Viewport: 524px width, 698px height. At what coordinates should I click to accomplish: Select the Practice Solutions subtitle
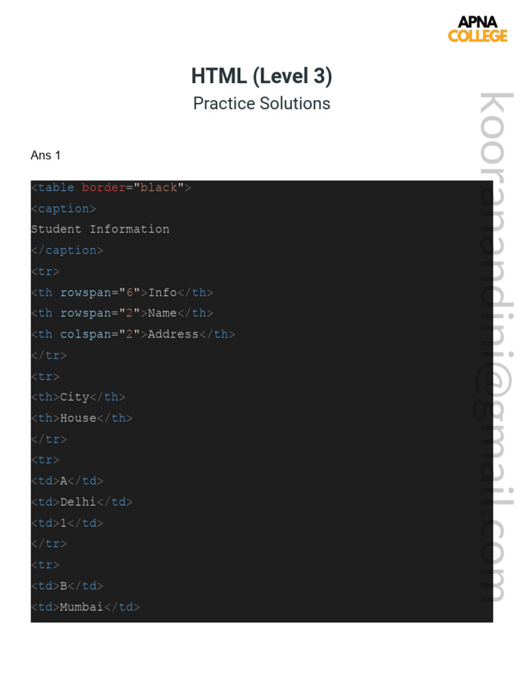point(261,104)
